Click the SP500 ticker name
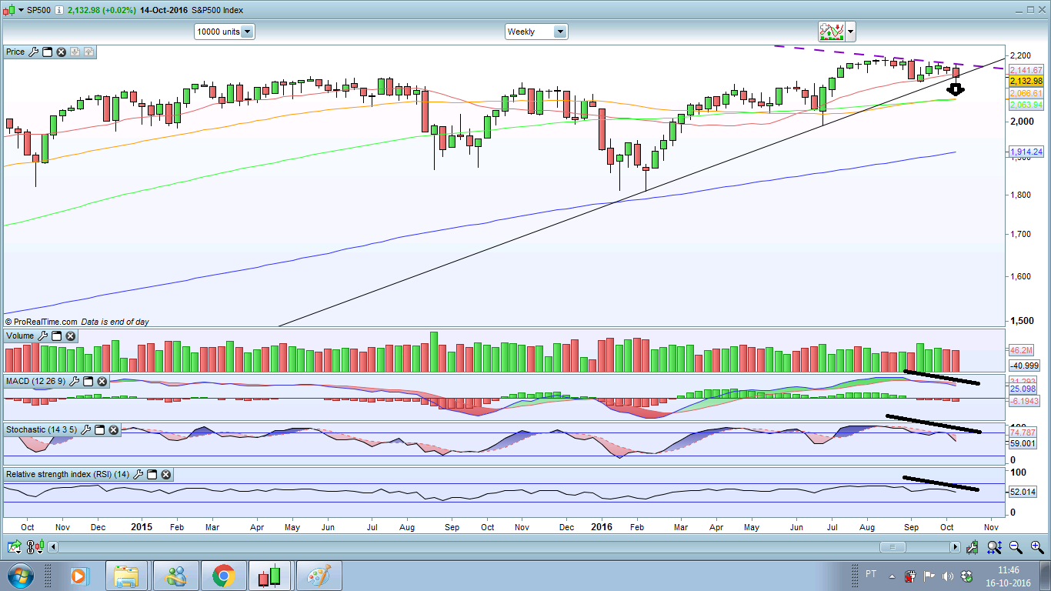Screen dimensions: 1051x591 click(39, 10)
